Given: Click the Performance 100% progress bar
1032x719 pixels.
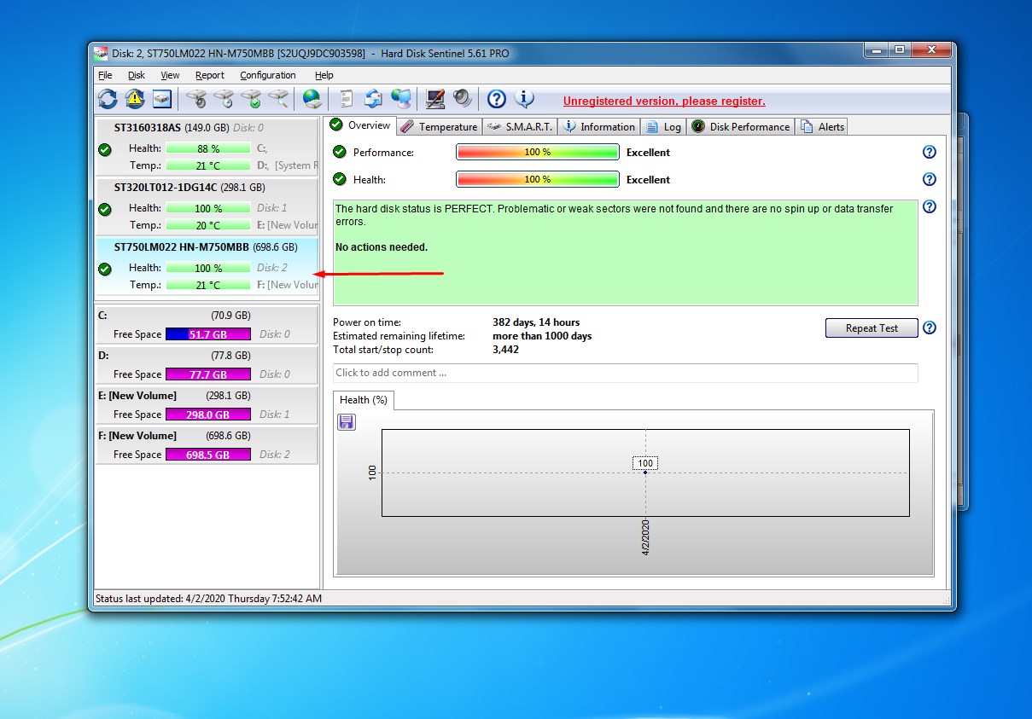Looking at the screenshot, I should pyautogui.click(x=537, y=151).
